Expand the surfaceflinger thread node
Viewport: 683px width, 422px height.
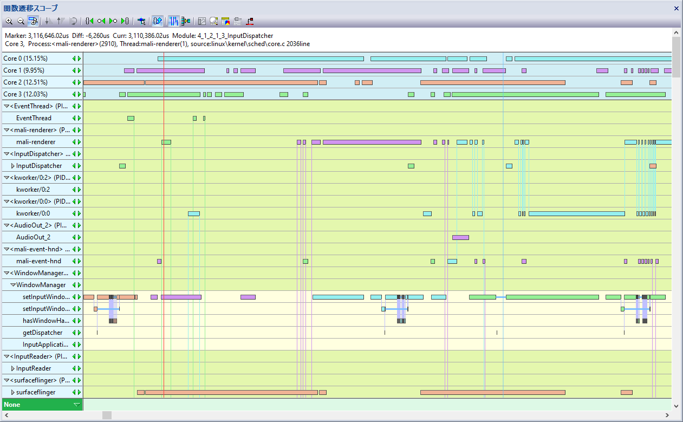[x=13, y=392]
